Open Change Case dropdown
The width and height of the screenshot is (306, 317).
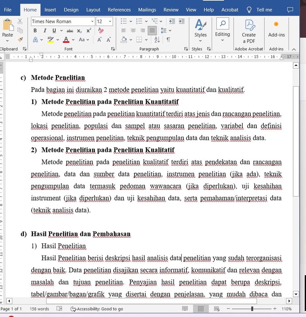click(84, 40)
